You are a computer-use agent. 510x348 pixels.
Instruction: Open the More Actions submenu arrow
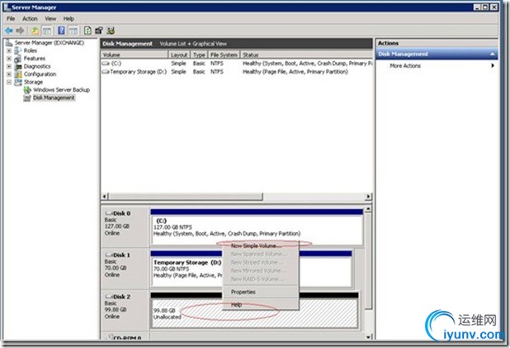[493, 66]
